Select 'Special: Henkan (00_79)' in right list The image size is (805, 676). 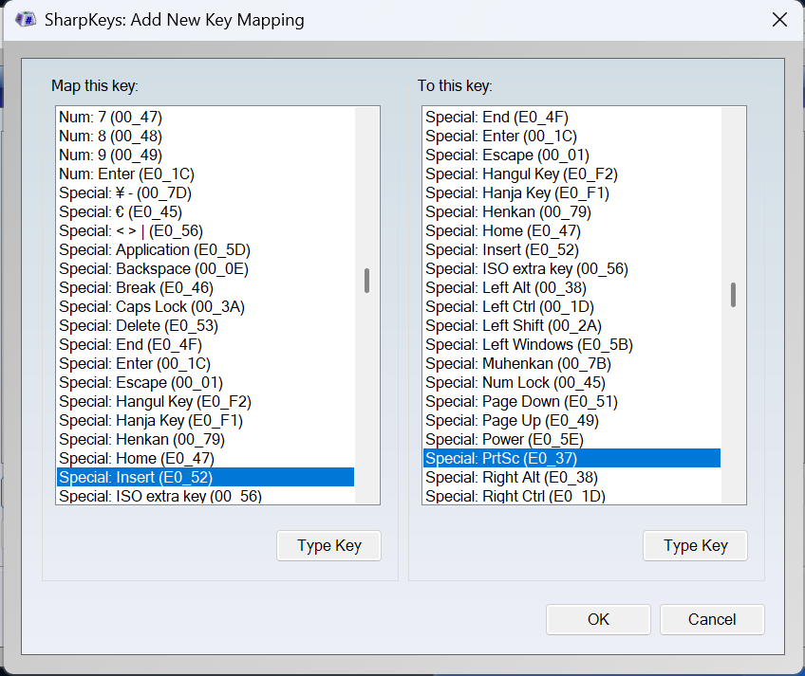(571, 211)
